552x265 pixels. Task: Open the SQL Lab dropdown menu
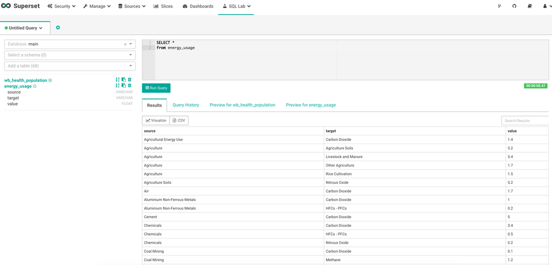tap(236, 6)
